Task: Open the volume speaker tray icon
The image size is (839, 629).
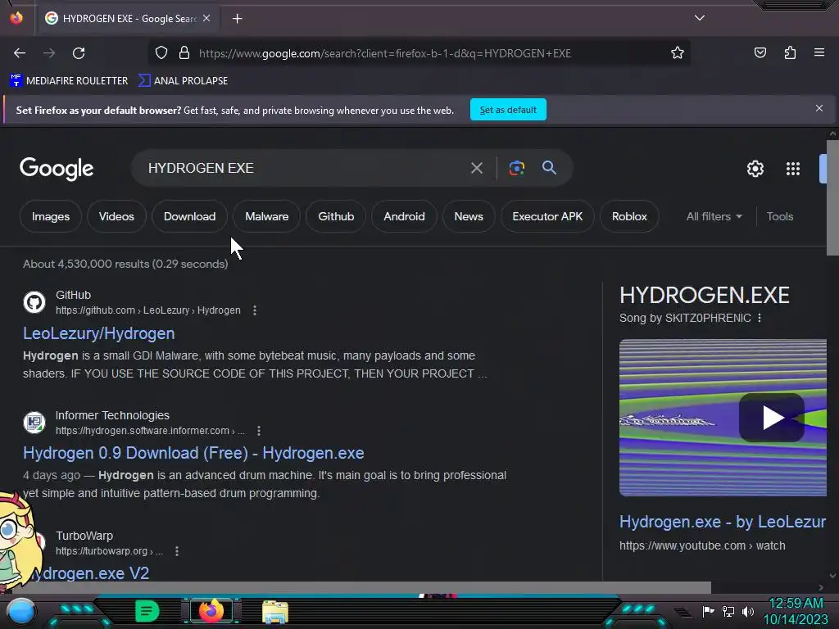Action: tap(748, 611)
